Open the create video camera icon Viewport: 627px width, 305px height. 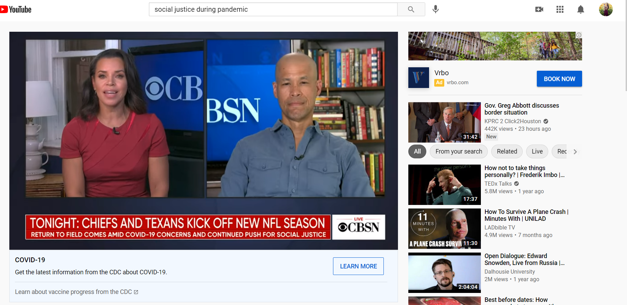coord(539,9)
